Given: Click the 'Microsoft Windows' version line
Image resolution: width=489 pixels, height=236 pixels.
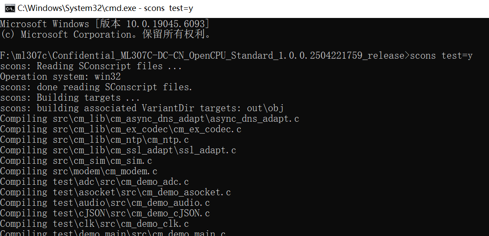Looking at the screenshot, I should click(105, 24).
